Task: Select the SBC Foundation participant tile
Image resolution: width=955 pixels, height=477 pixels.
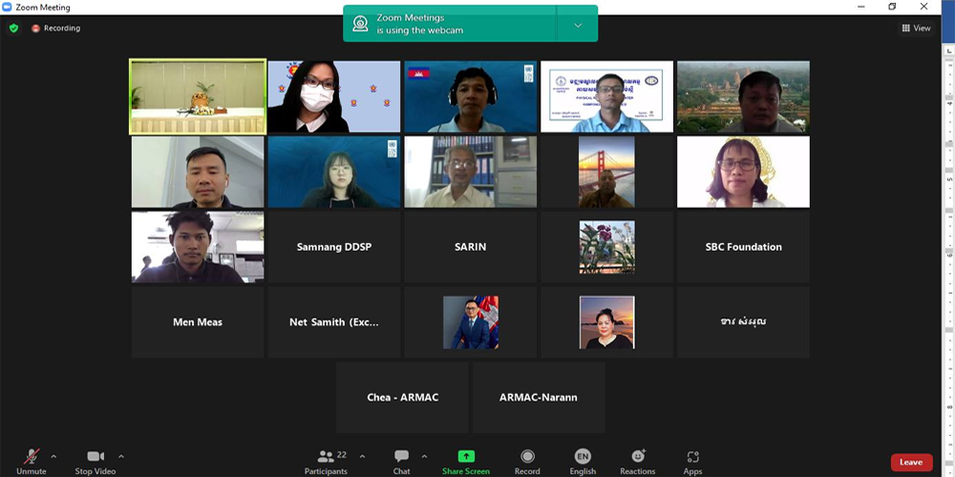Action: (x=743, y=247)
